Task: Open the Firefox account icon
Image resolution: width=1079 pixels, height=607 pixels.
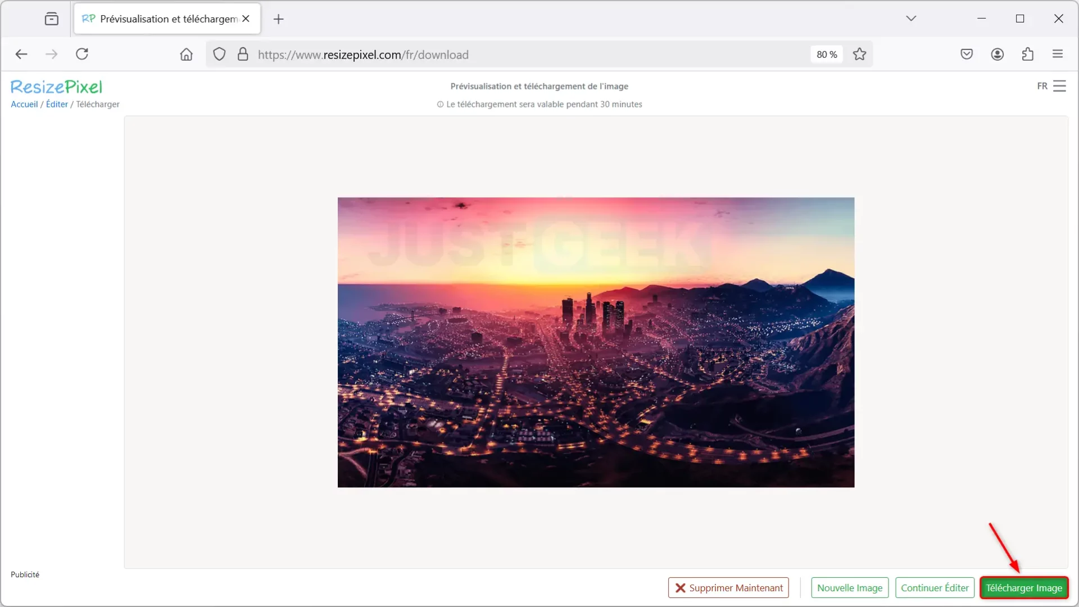Action: [997, 54]
